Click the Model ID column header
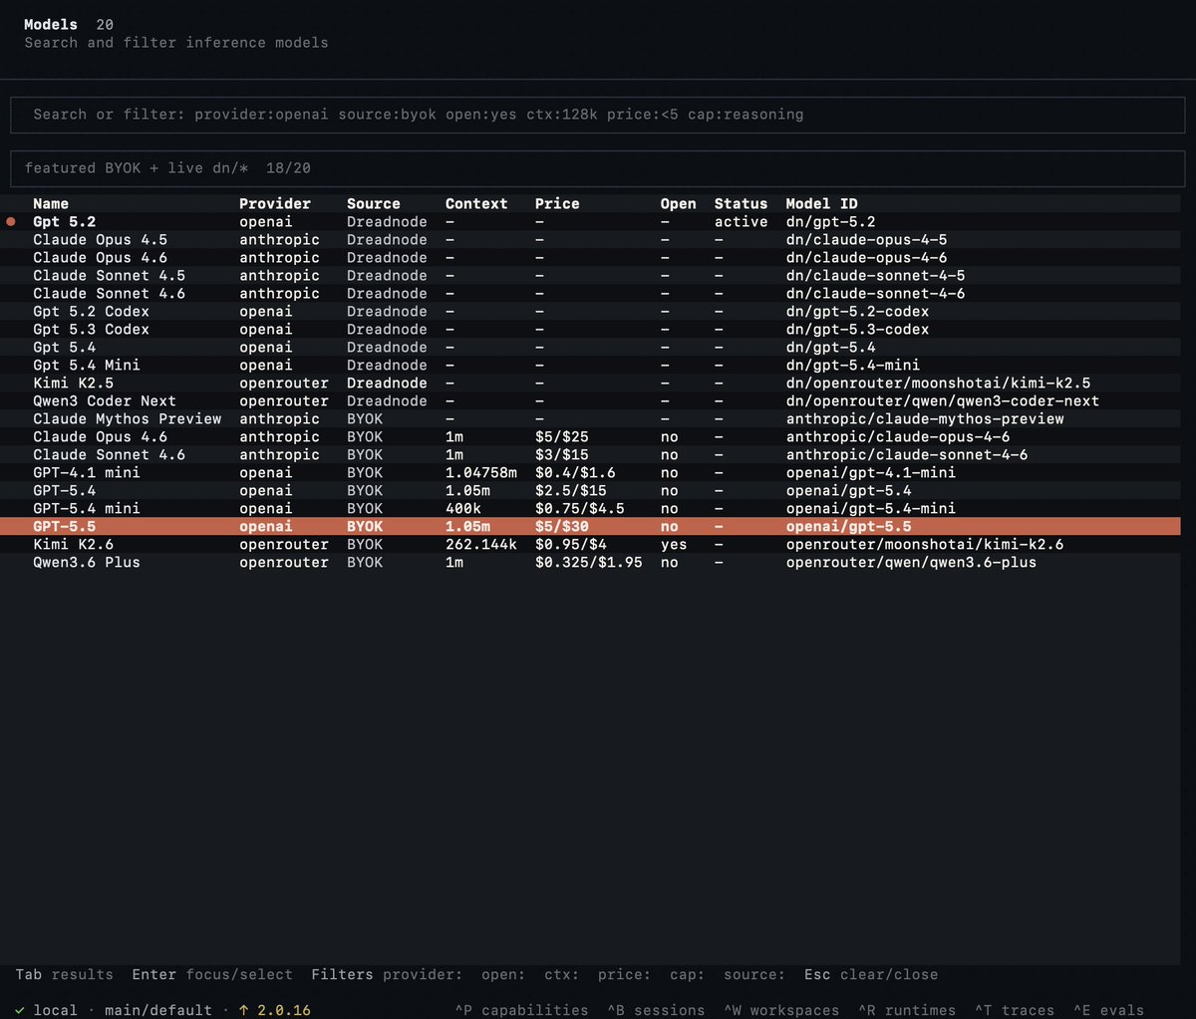The image size is (1196, 1019). 821,204
